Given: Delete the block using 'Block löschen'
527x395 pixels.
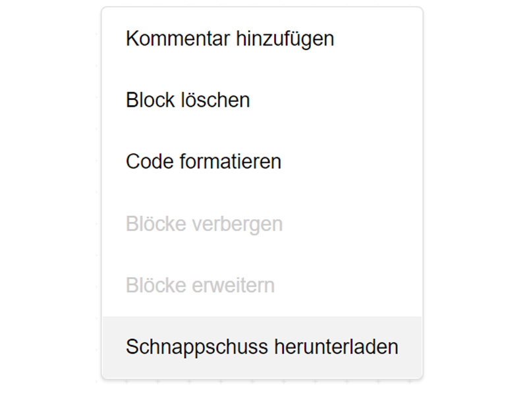Looking at the screenshot, I should pyautogui.click(x=188, y=100).
